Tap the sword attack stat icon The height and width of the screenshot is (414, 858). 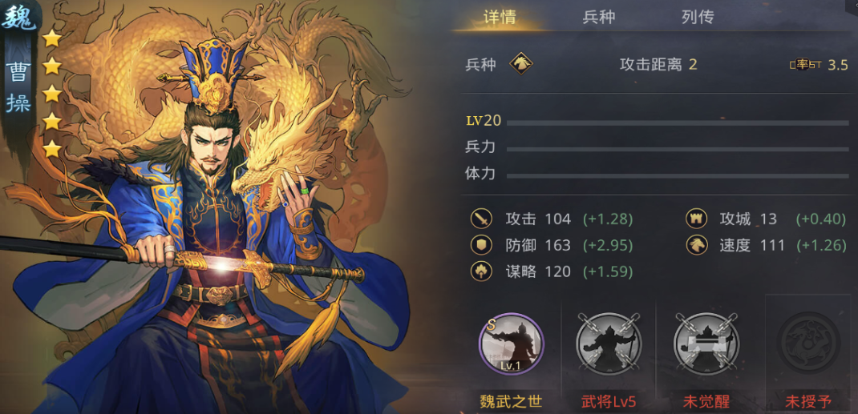click(x=481, y=219)
